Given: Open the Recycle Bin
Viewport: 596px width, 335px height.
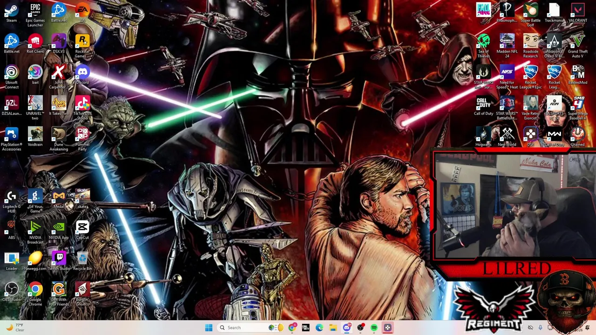Looking at the screenshot, I should pyautogui.click(x=82, y=261).
